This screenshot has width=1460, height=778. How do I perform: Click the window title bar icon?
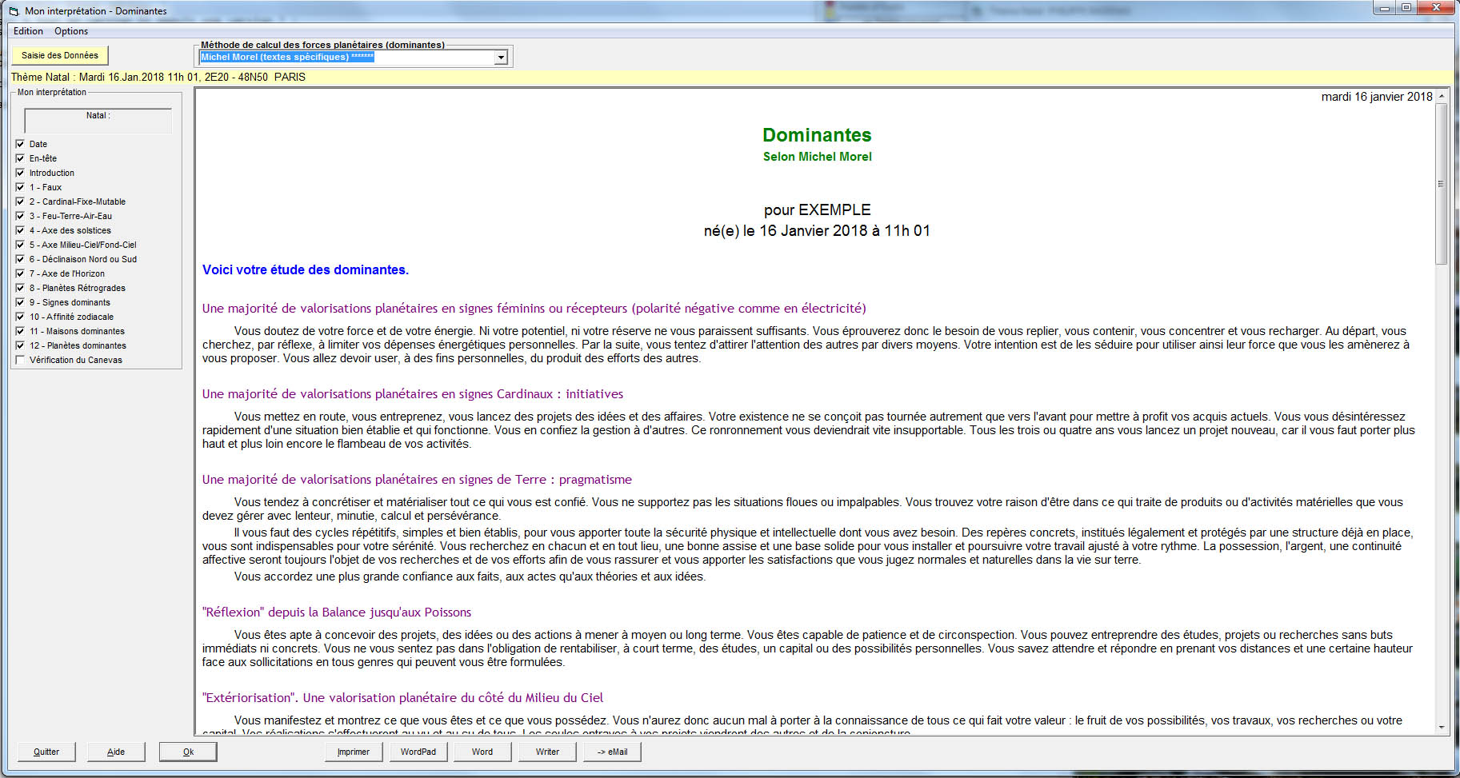click(x=14, y=11)
